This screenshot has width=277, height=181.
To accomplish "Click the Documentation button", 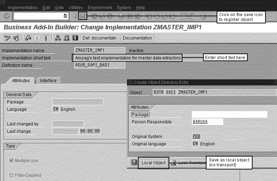I will [138, 38].
